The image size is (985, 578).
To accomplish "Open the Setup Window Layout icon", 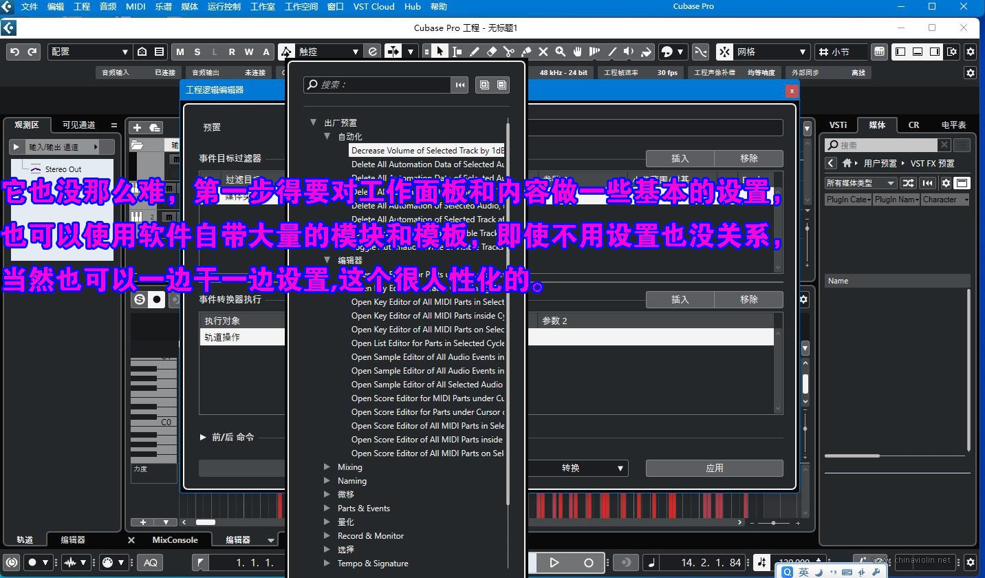I will [952, 52].
